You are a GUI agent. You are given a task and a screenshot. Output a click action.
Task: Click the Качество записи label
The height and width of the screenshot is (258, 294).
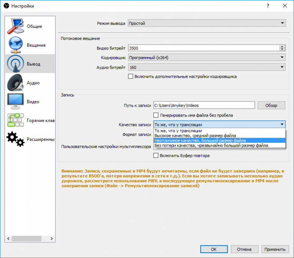point(135,125)
